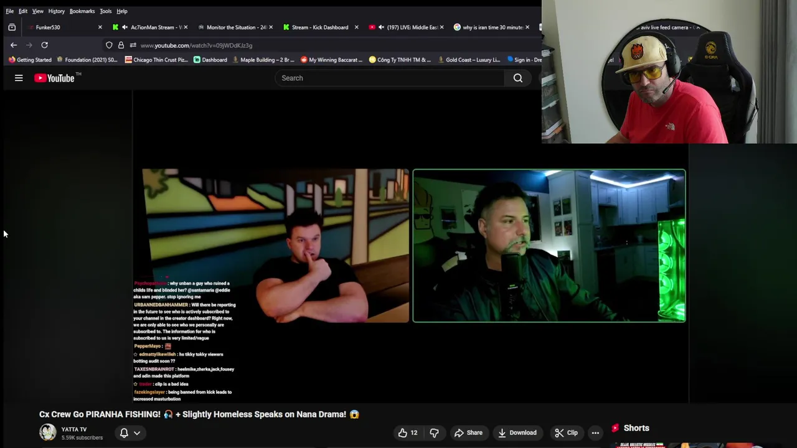Close the LIVE: Middle East tab
Screen dimensions: 797x448
tap(441, 27)
